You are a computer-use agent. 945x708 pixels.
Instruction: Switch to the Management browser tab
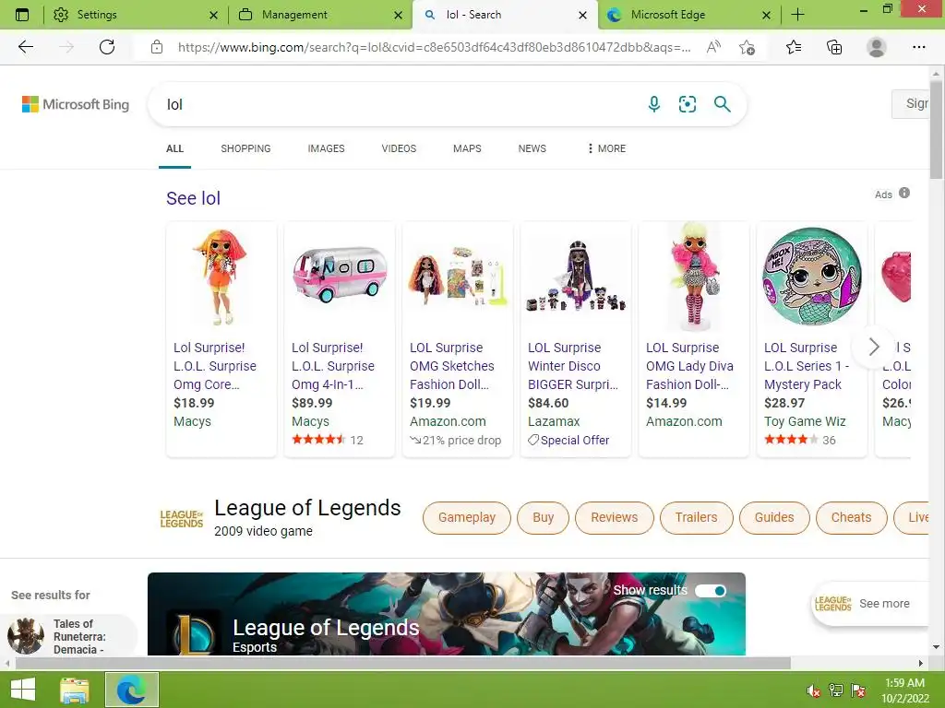[319, 15]
